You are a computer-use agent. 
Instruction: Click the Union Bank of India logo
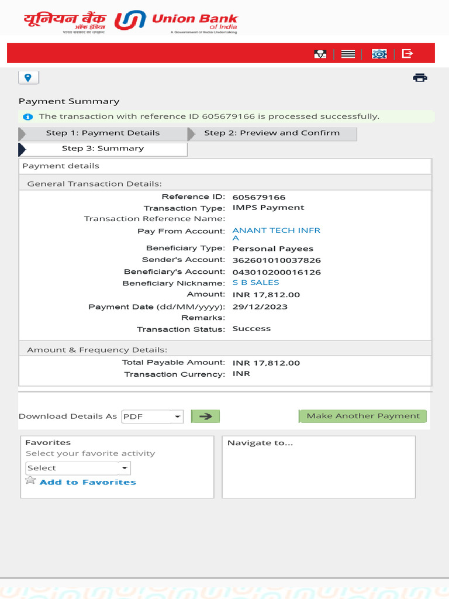pyautogui.click(x=130, y=22)
